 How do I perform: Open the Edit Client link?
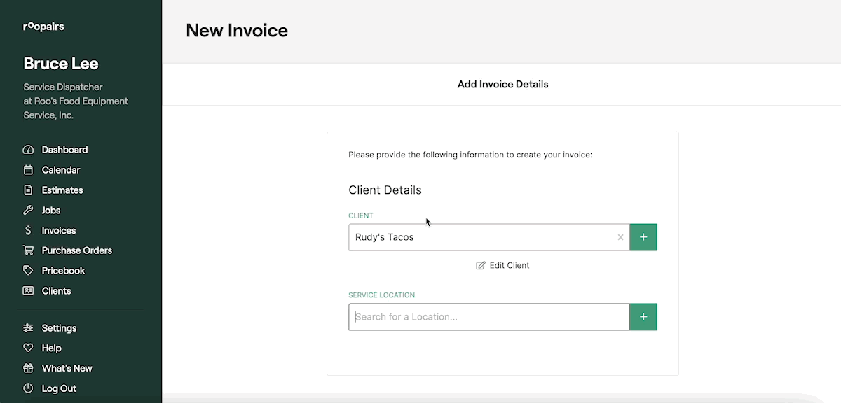[x=502, y=266]
